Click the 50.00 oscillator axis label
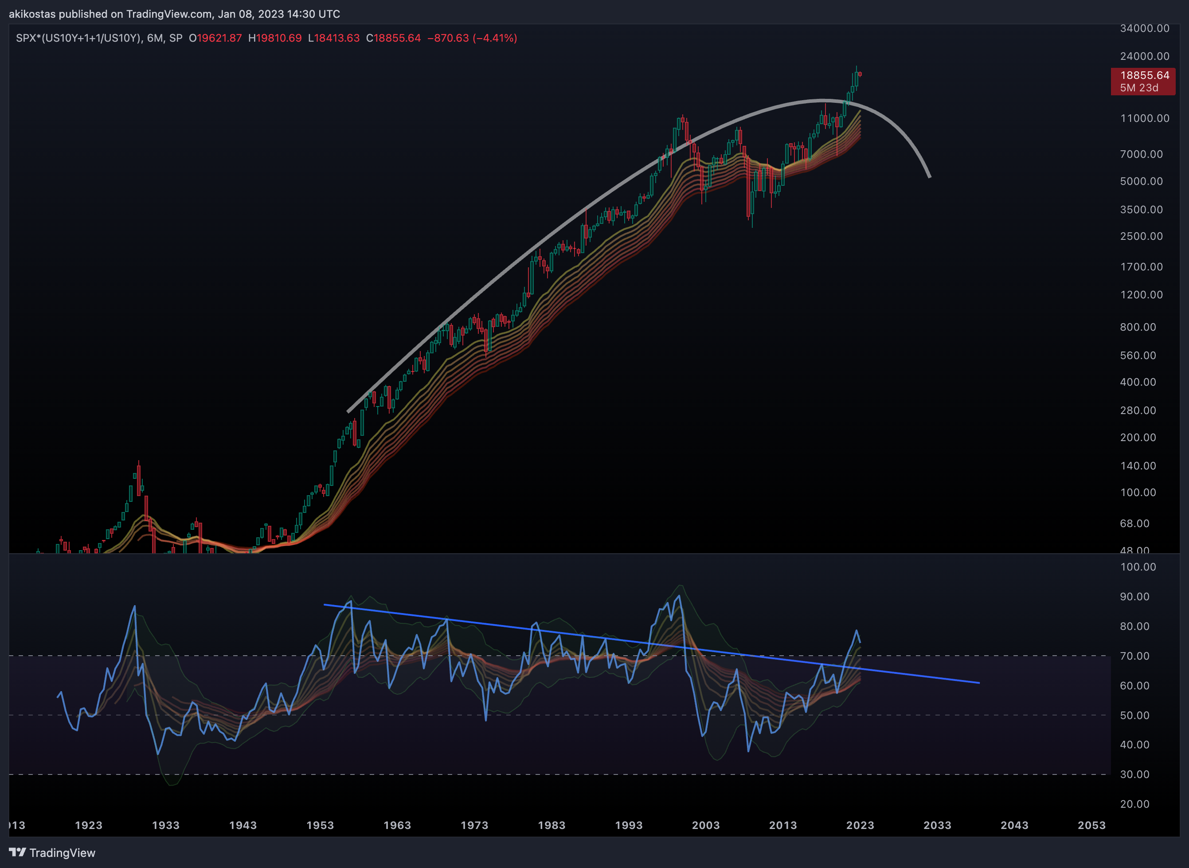The width and height of the screenshot is (1189, 868). point(1135,716)
